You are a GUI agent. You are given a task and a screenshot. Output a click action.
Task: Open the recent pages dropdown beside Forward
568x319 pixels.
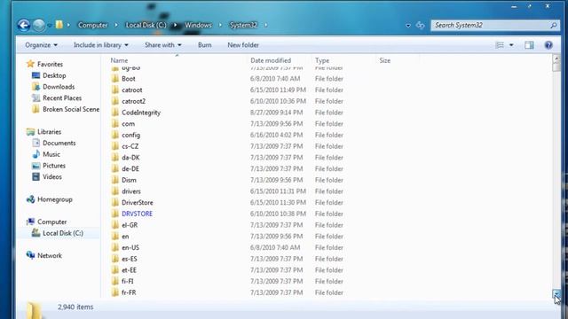50,26
